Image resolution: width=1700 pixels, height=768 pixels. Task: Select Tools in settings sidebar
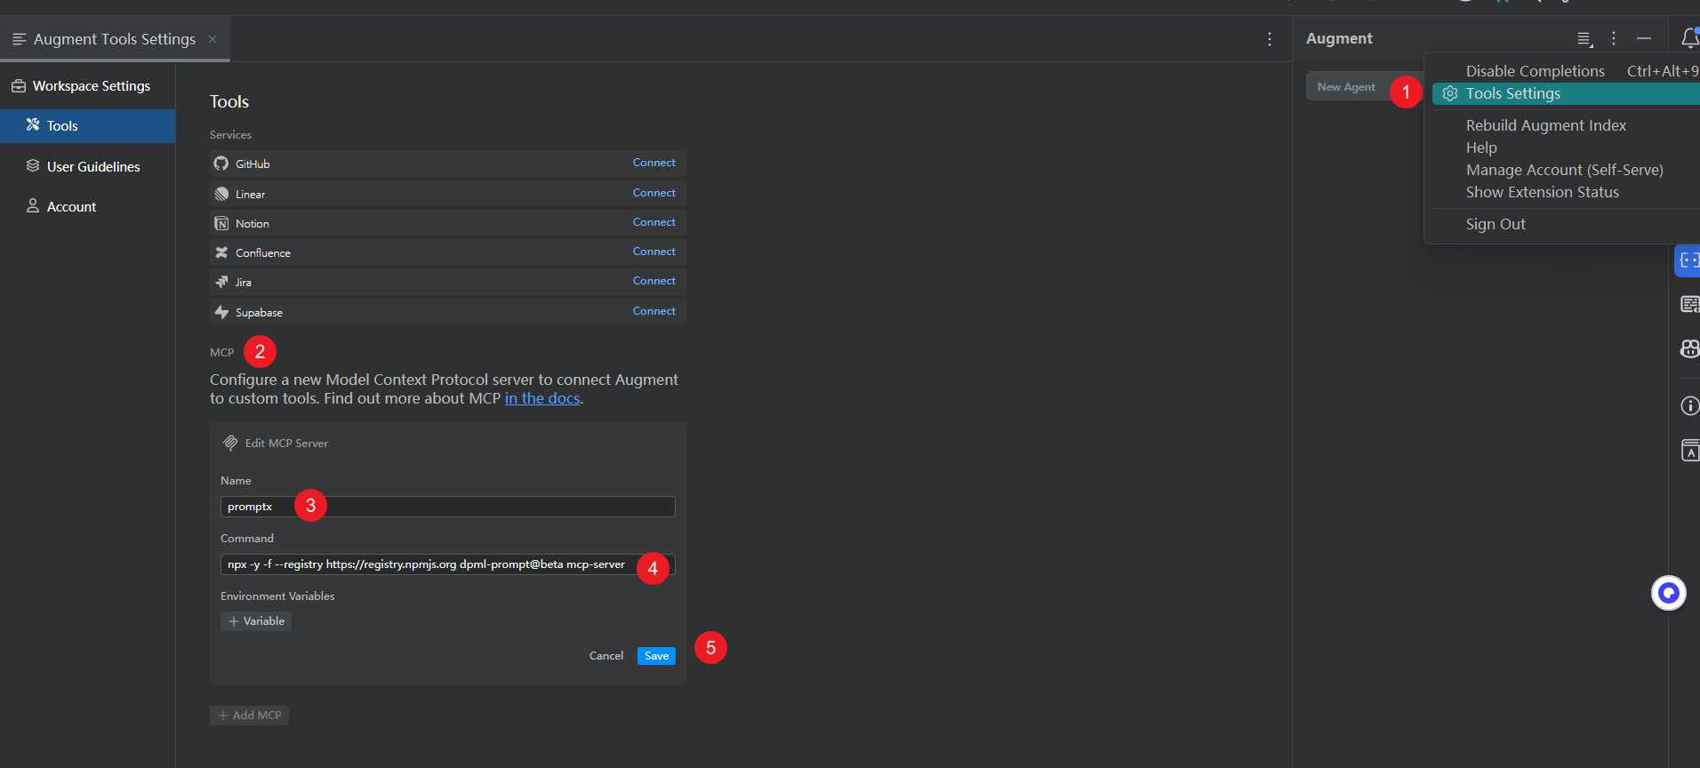[88, 126]
